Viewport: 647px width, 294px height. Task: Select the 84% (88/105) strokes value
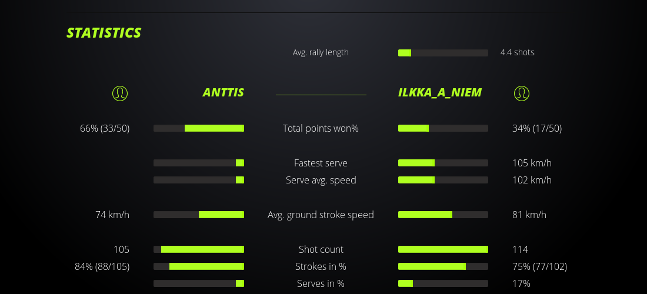102,266
